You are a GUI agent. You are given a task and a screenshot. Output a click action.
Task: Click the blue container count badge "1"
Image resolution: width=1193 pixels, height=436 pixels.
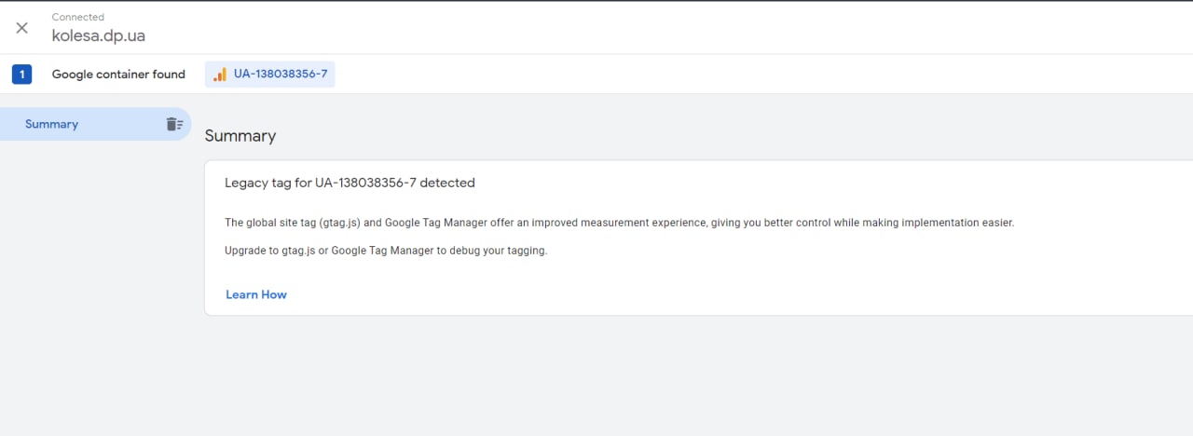(21, 75)
